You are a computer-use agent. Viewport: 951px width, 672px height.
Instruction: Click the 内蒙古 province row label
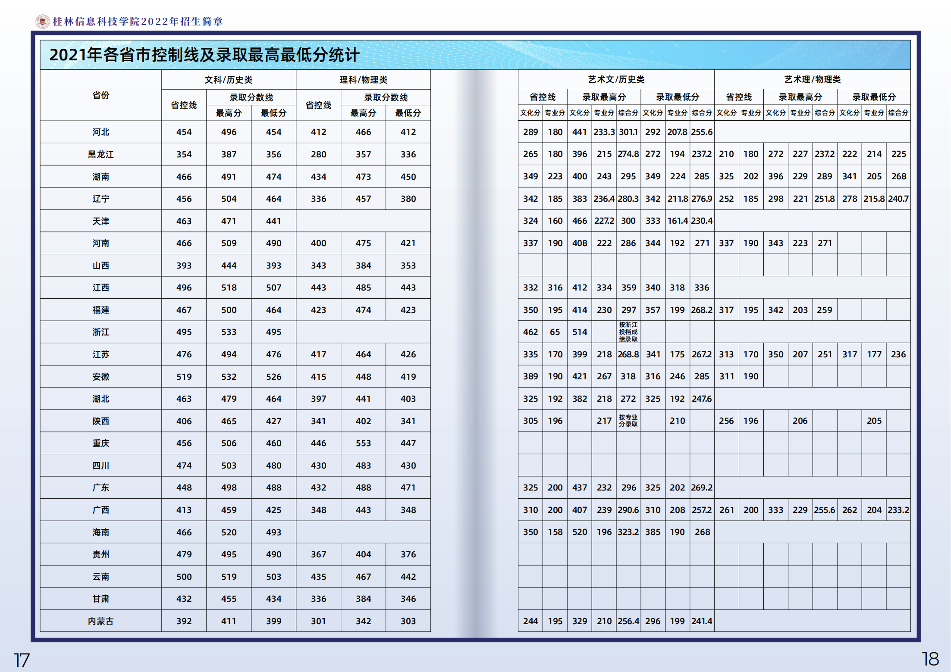(x=100, y=621)
